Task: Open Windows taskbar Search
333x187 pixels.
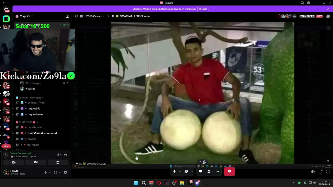Action: (x=144, y=183)
